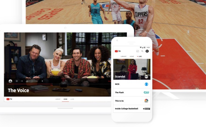Screen dimensions: 206x127
Task: Select the Home tab on the tablet
Action: [x=65, y=99]
